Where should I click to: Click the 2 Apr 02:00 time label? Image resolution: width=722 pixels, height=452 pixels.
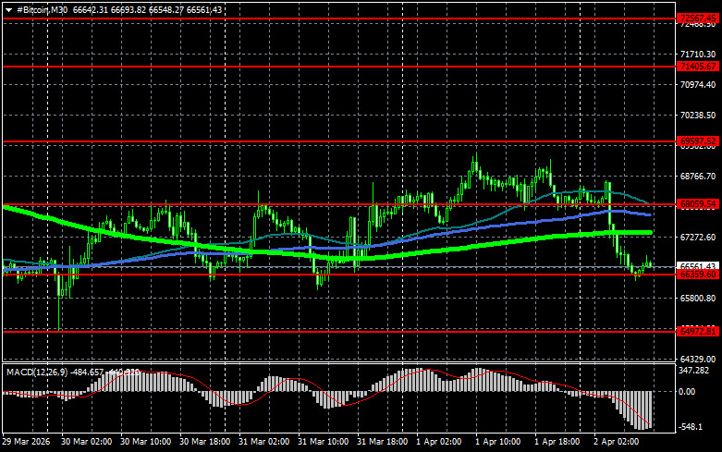(616, 442)
